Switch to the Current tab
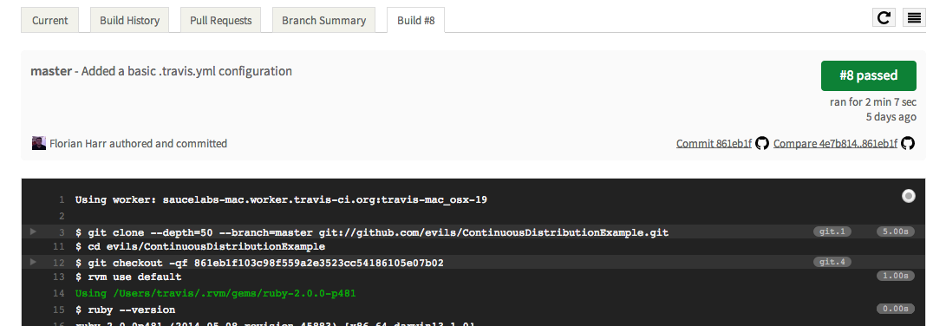This screenshot has height=326, width=933. [50, 20]
